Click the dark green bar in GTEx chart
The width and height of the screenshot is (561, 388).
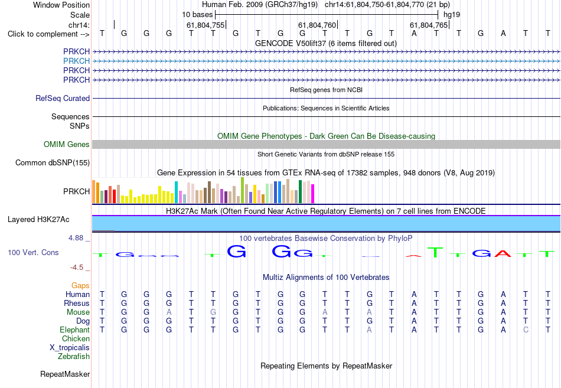click(x=301, y=192)
